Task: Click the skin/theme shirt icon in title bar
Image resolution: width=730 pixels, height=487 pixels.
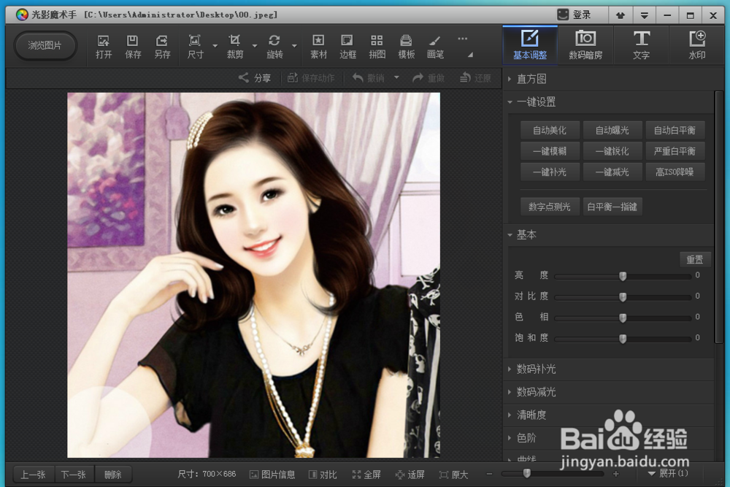Action: click(x=620, y=15)
